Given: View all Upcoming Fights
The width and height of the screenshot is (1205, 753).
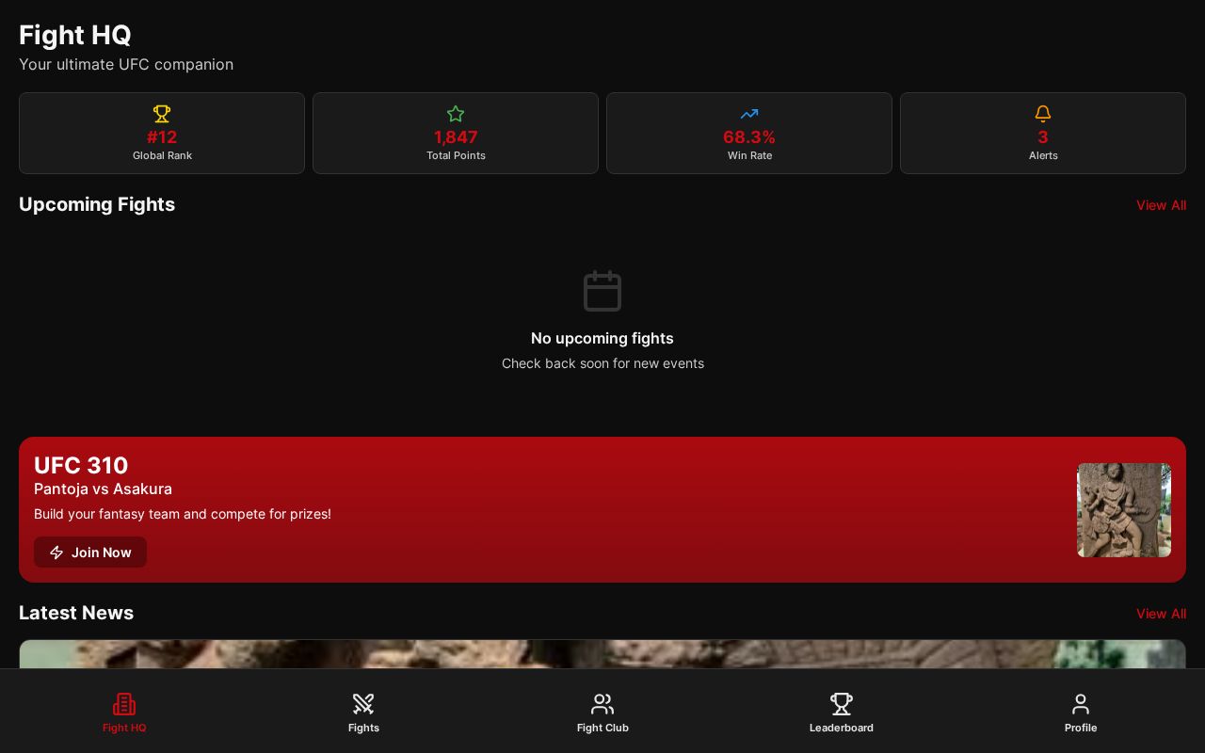Looking at the screenshot, I should pos(1161,205).
